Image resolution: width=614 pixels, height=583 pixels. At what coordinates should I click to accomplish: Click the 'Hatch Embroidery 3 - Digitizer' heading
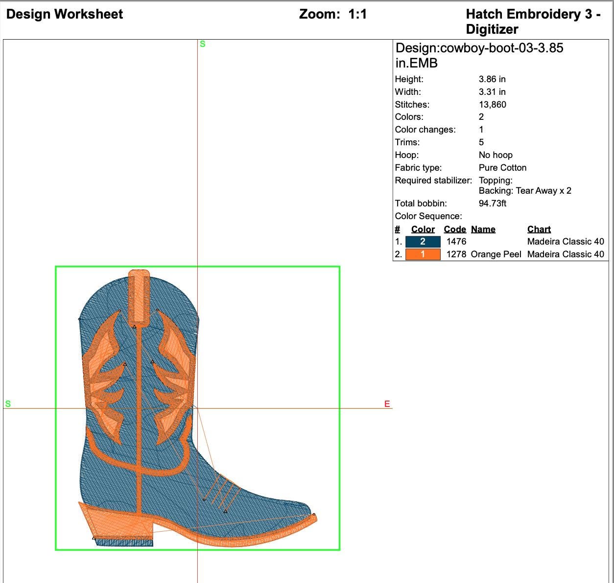533,22
